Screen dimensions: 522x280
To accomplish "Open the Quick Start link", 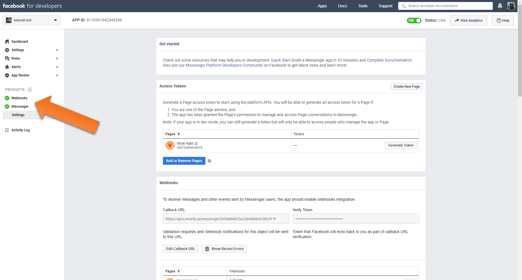I will 281,60.
